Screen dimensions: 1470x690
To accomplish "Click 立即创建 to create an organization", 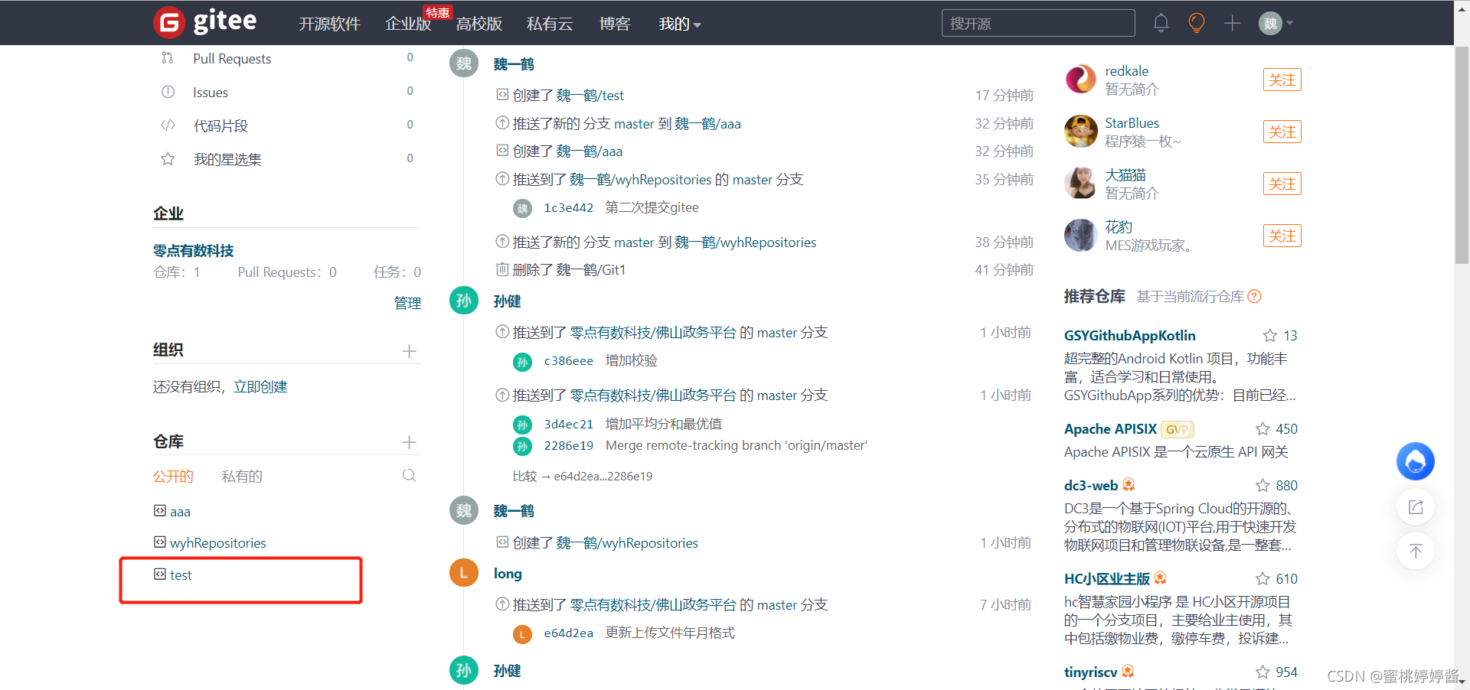I will (260, 387).
